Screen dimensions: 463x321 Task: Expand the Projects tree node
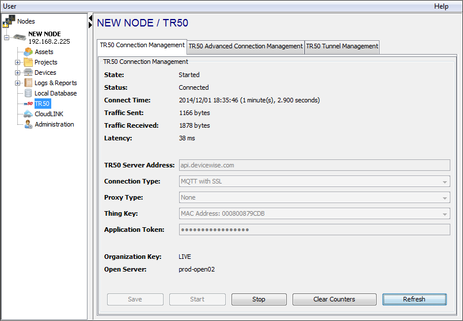click(x=18, y=62)
